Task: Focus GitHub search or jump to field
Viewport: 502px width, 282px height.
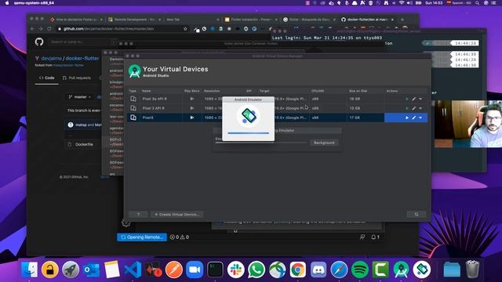Action: (x=83, y=42)
